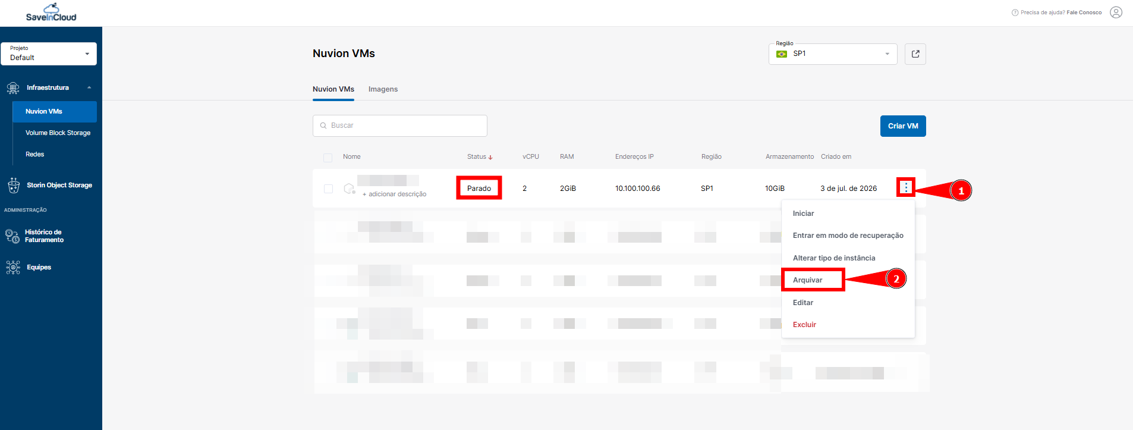Open the Fale Conosco link
1133x430 pixels.
pos(1084,12)
